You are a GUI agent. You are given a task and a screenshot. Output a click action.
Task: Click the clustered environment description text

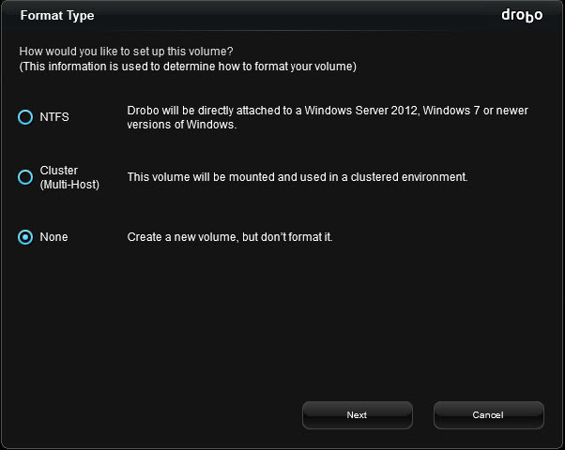(x=298, y=177)
